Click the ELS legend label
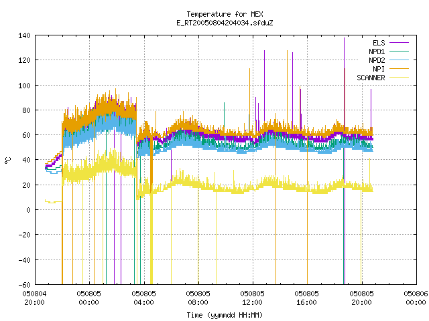This screenshot has height=321, width=429. pos(379,43)
